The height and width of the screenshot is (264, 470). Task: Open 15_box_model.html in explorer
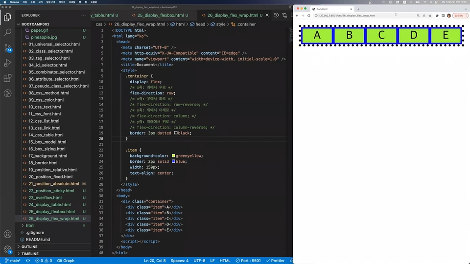coord(47,142)
